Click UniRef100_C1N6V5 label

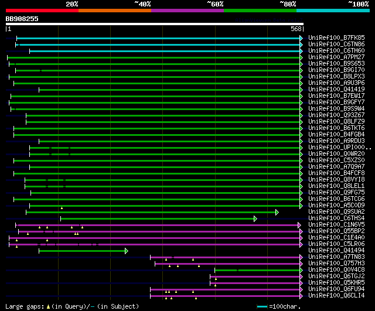pos(336,225)
